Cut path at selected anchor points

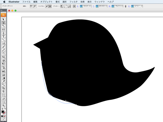(70, 6)
